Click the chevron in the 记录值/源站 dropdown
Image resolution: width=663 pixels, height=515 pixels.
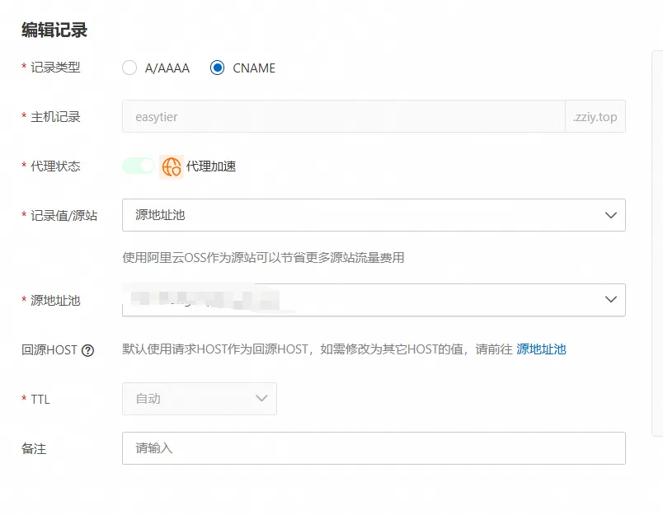[x=610, y=215]
